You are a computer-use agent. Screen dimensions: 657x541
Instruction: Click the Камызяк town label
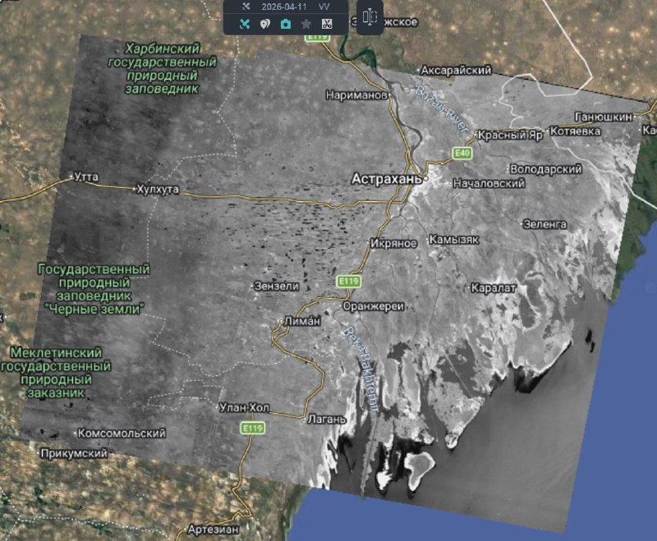tap(453, 242)
